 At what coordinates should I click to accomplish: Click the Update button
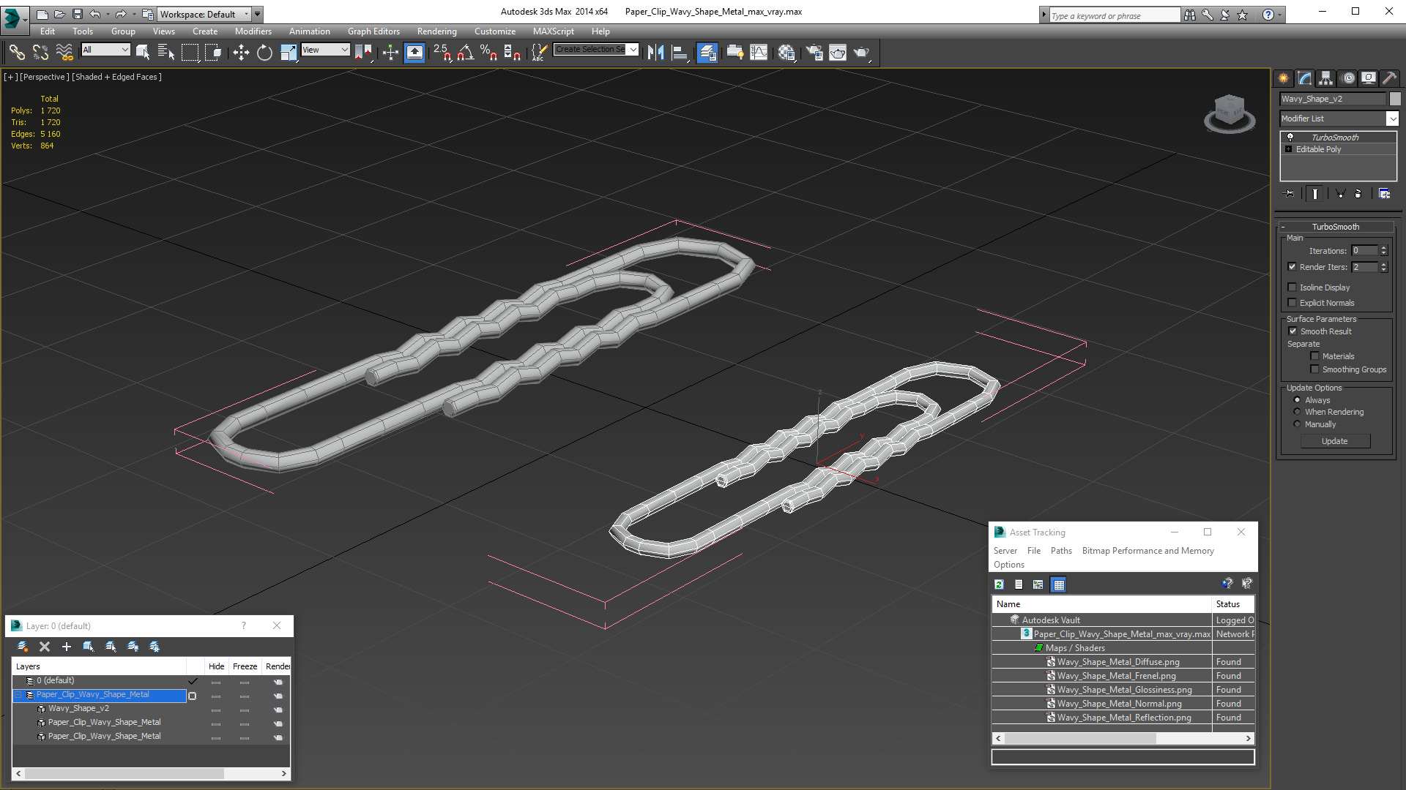click(x=1334, y=441)
